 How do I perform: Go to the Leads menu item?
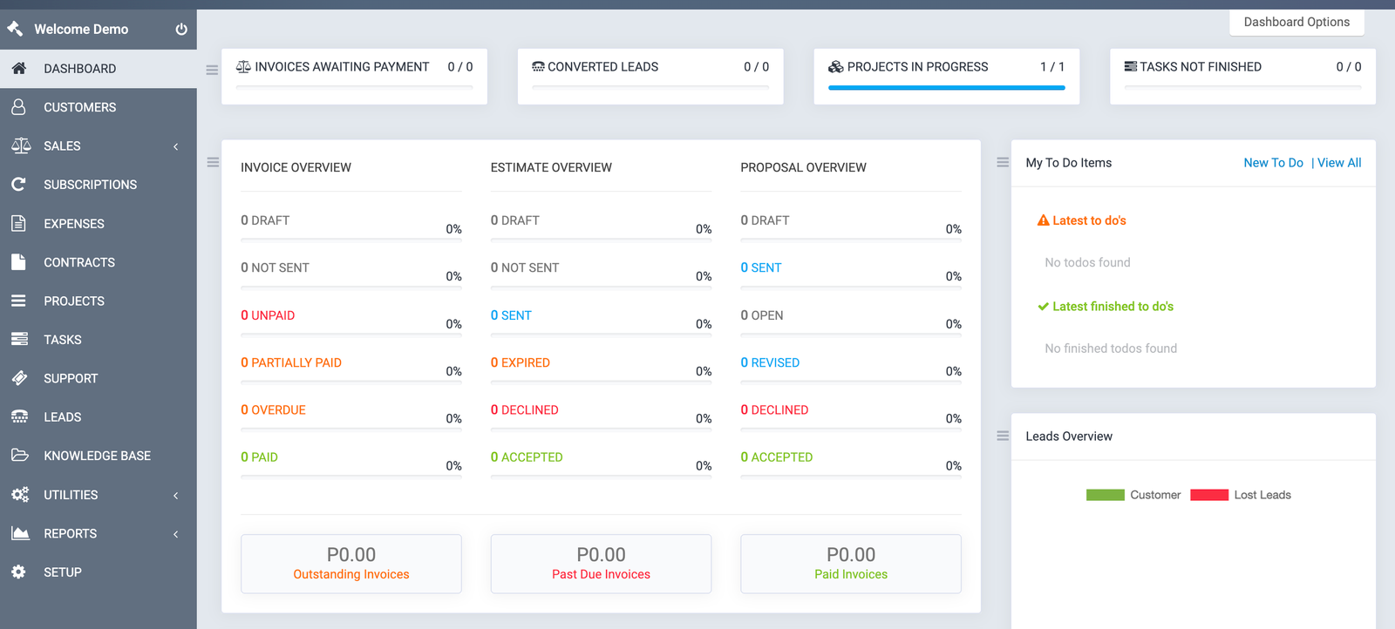coord(63,417)
